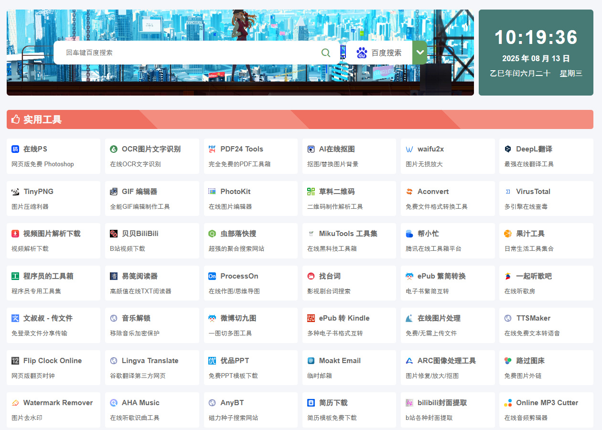This screenshot has height=430, width=602.
Task: Click the Online MP3 Cutter icon
Action: pyautogui.click(x=508, y=403)
